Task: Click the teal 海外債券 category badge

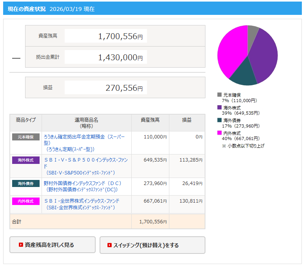Action: point(26,183)
